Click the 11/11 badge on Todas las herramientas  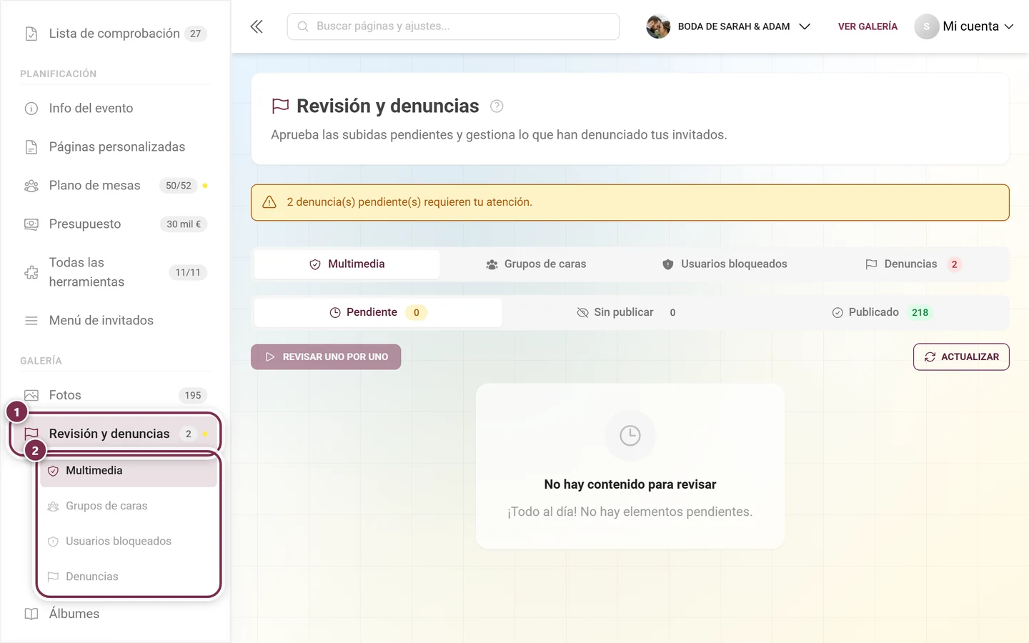(188, 272)
